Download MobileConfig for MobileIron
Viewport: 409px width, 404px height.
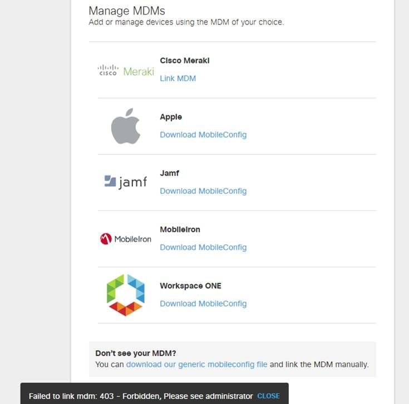pyautogui.click(x=203, y=247)
